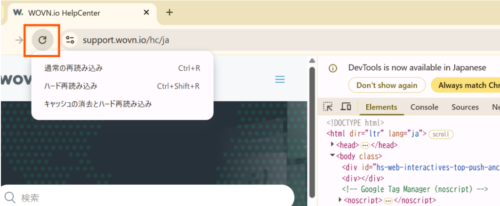This screenshot has width=500, height=206.
Task: Expand the head element node
Action: pyautogui.click(x=333, y=145)
